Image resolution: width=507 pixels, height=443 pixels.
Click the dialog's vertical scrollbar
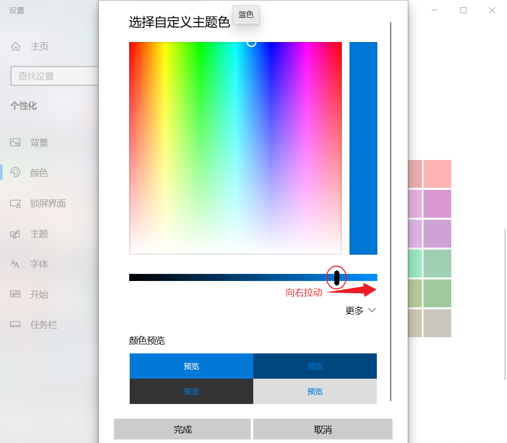click(x=391, y=203)
